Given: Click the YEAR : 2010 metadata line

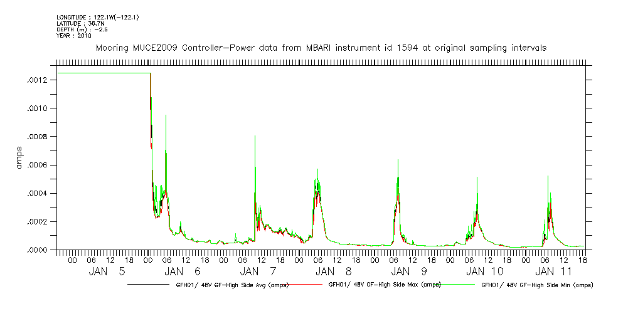Looking at the screenshot, I should [73, 36].
